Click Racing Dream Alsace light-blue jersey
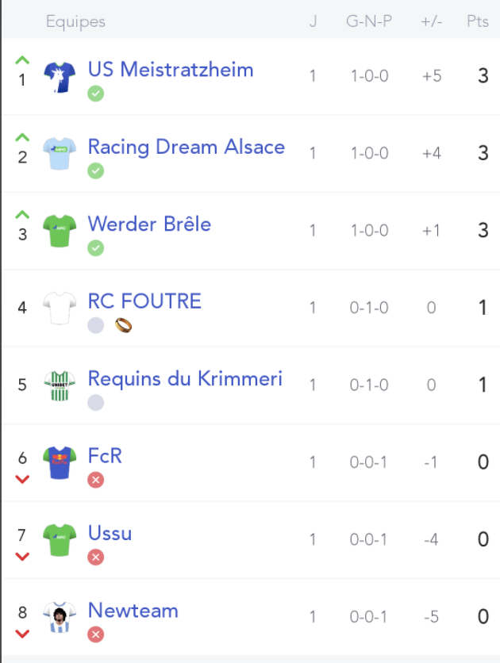The width and height of the screenshot is (500, 663). 60,154
